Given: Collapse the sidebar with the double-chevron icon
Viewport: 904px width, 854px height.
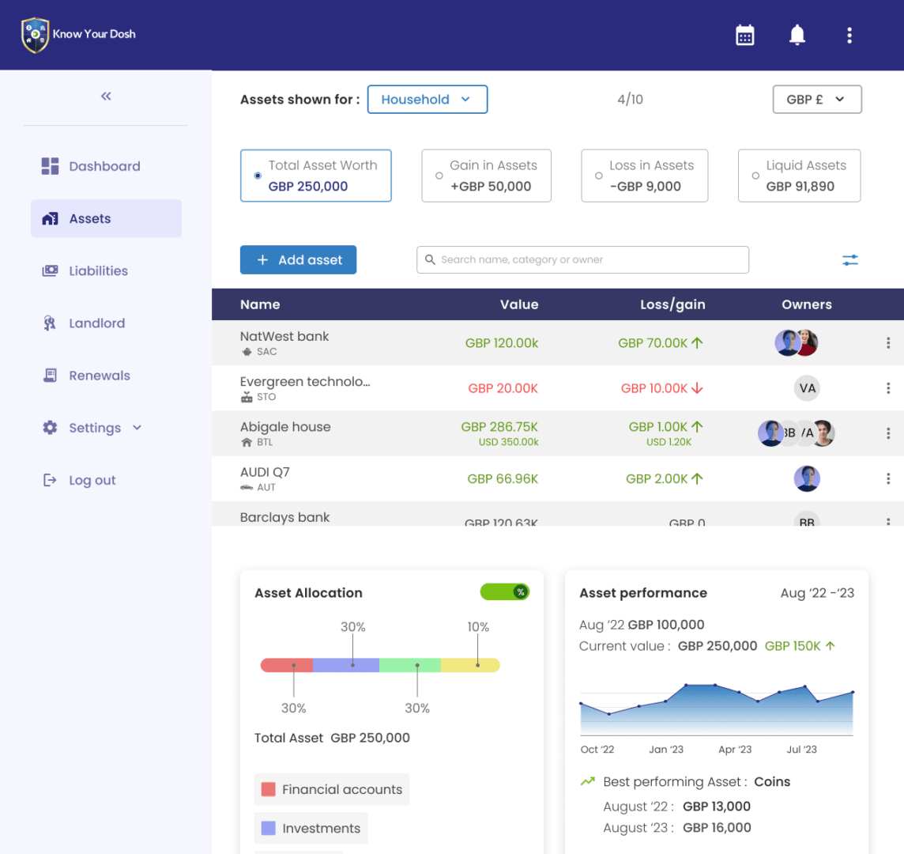Looking at the screenshot, I should [105, 96].
